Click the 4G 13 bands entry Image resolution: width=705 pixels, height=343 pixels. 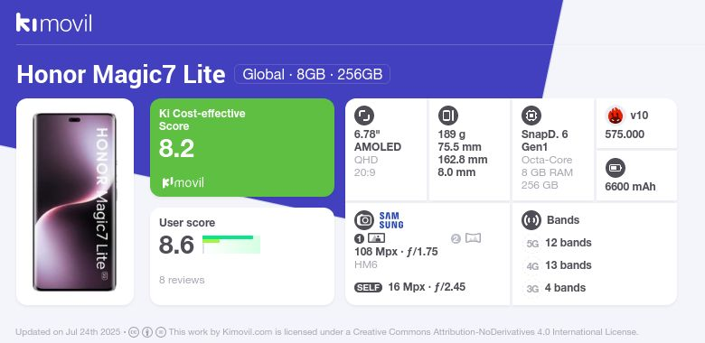coord(558,265)
